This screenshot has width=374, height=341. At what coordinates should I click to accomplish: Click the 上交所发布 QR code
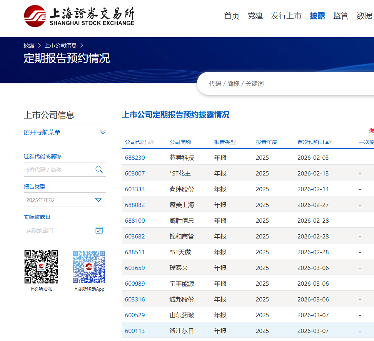(x=41, y=267)
